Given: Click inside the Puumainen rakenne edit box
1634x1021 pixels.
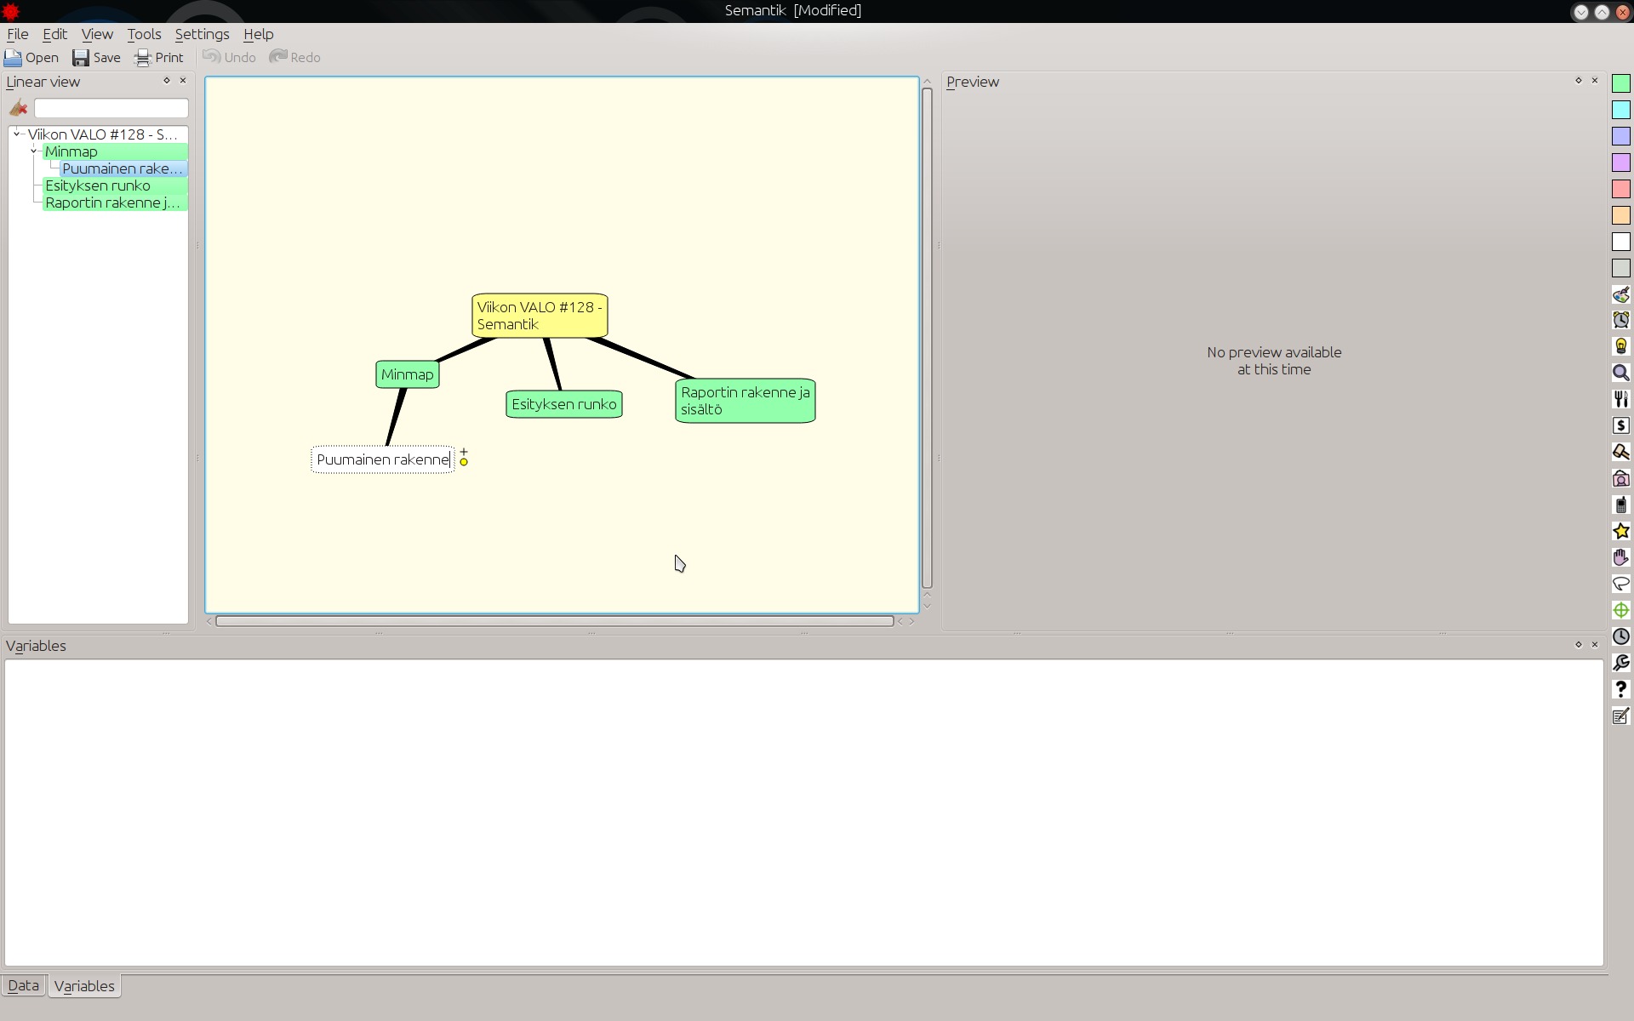Looking at the screenshot, I should 383,459.
